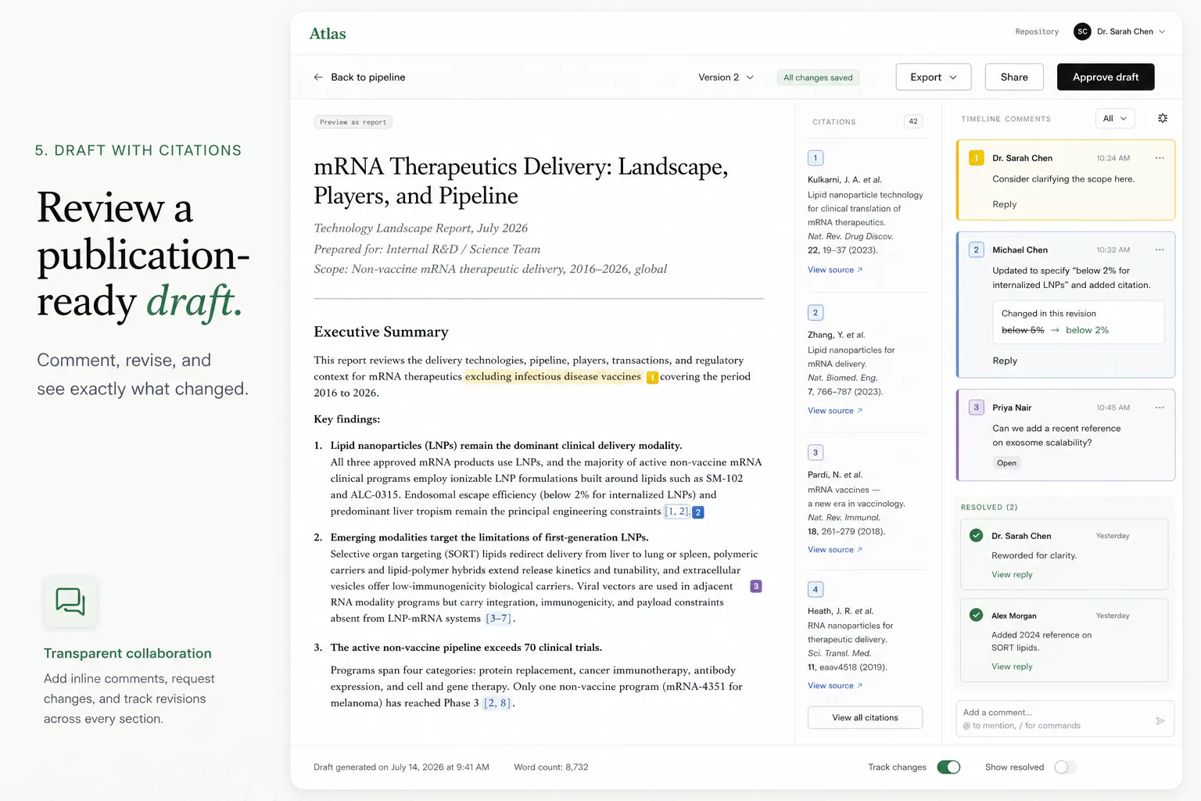The width and height of the screenshot is (1201, 801).
Task: Click the All changes saved status badge
Action: click(x=818, y=77)
